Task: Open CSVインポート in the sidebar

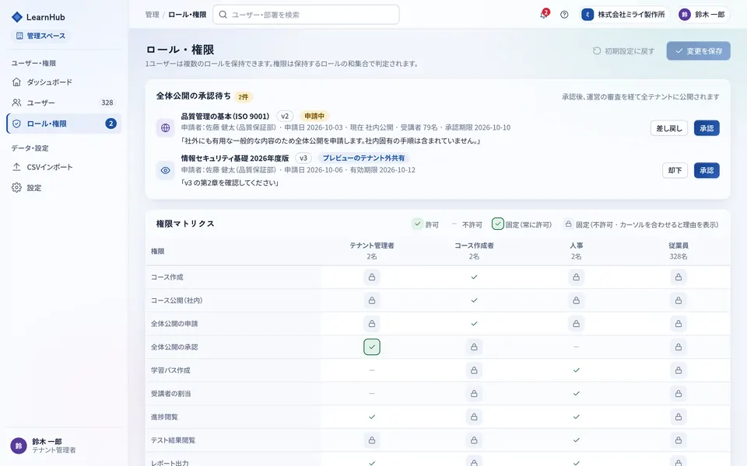Action: tap(64, 168)
